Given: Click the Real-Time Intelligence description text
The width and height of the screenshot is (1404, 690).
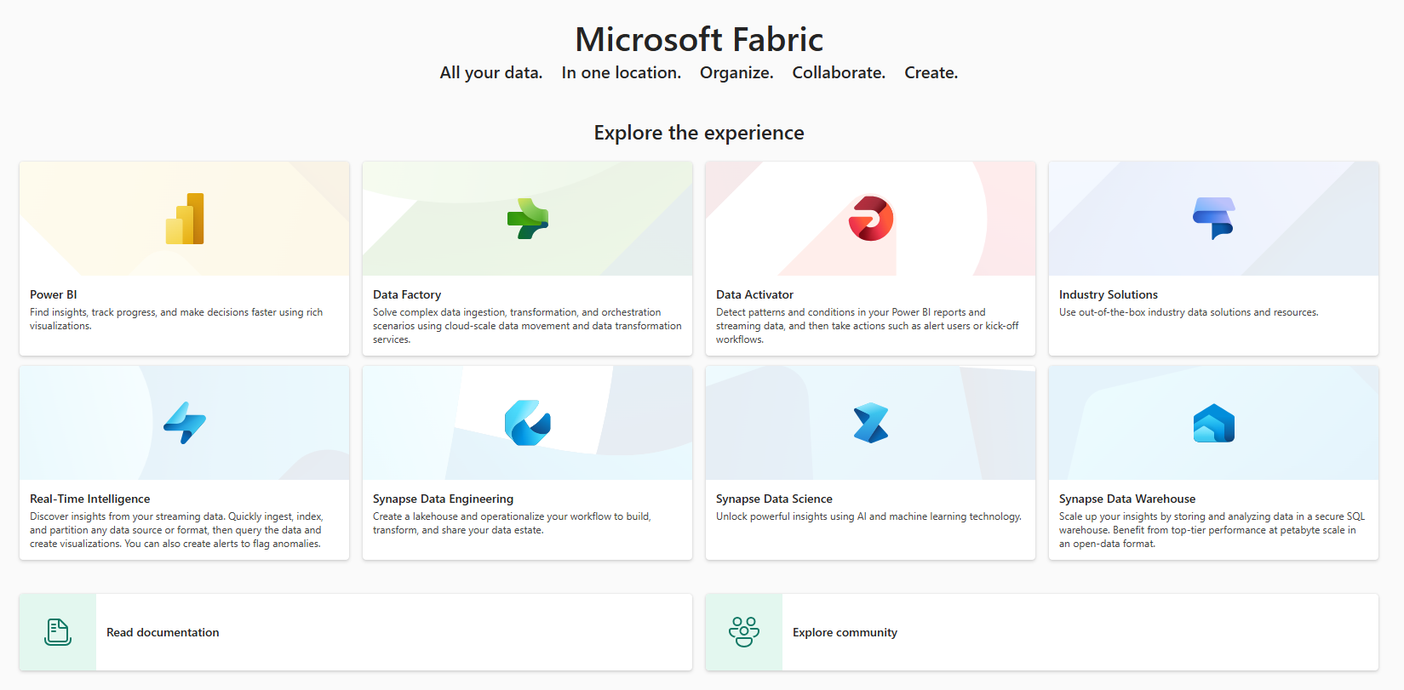Looking at the screenshot, I should (176, 530).
